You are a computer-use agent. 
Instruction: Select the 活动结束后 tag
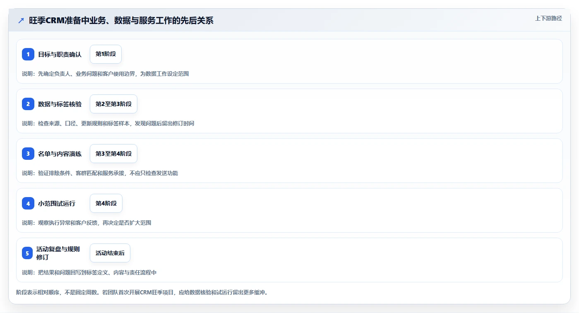click(110, 253)
